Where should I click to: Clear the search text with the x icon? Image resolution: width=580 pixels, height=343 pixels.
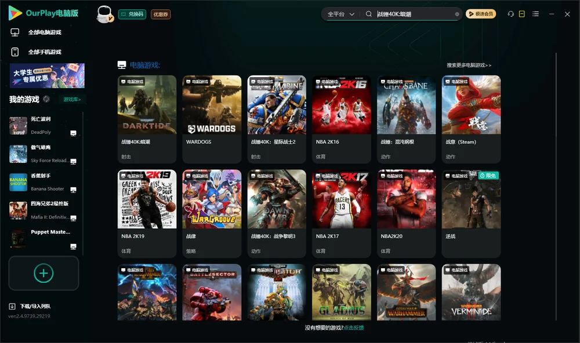tap(457, 14)
